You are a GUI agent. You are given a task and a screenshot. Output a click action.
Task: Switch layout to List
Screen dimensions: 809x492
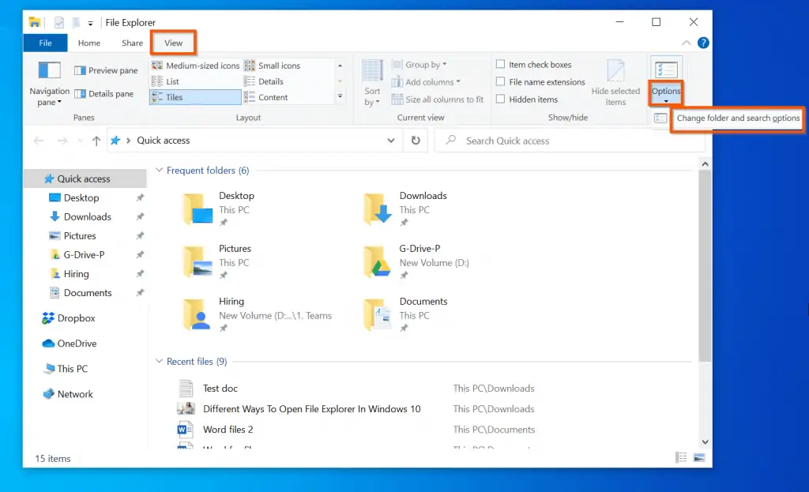point(165,81)
